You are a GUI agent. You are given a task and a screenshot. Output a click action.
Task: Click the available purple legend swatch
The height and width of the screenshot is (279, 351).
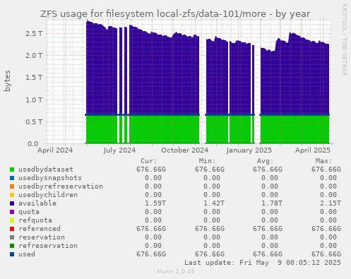point(12,203)
